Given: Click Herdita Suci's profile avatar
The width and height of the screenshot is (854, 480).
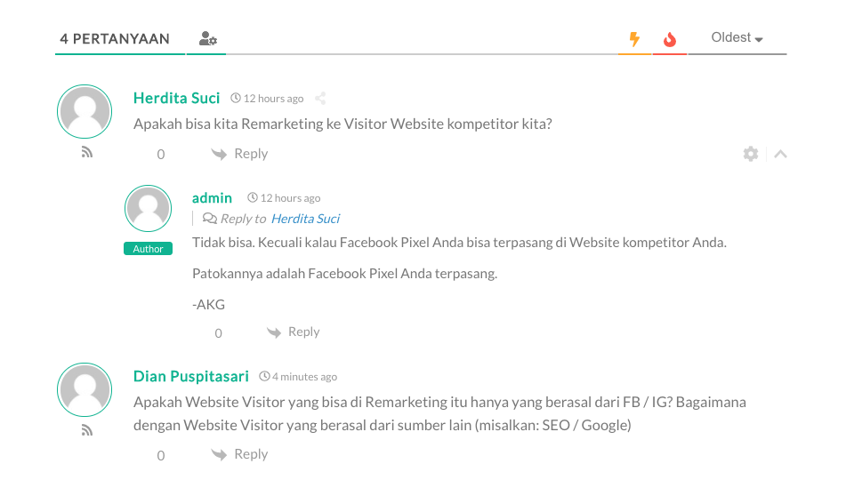Looking at the screenshot, I should pos(85,112).
